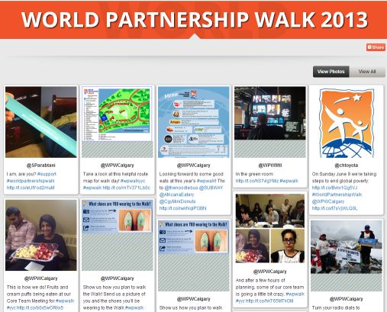Select the View Photos tab
The width and height of the screenshot is (387, 312).
(331, 72)
